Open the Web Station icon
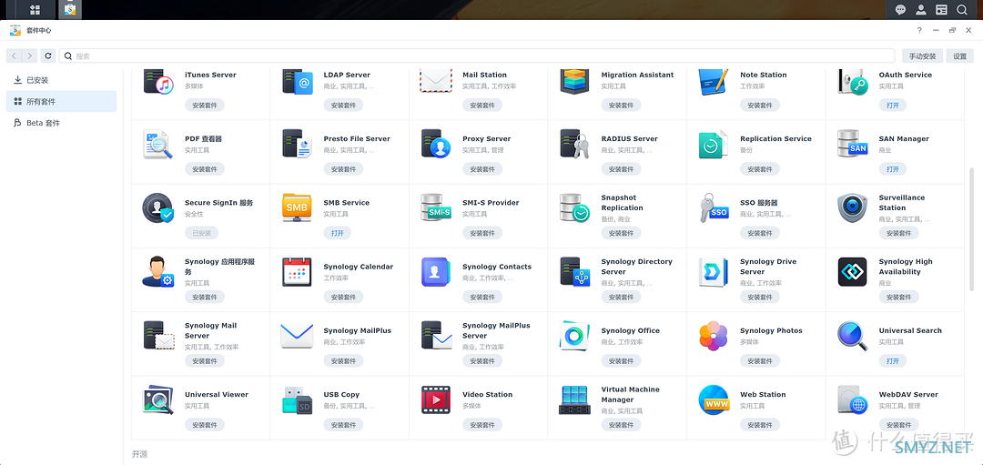 pyautogui.click(x=714, y=399)
